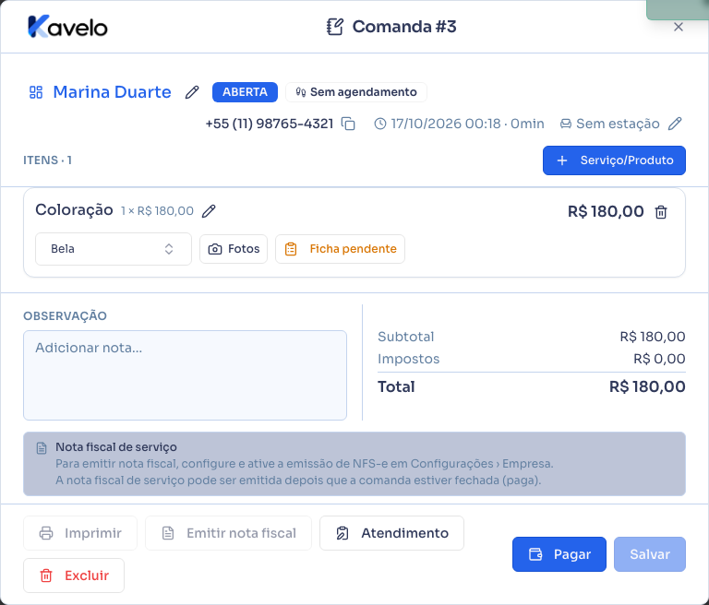Open the Bela professional dropdown
Screen dimensions: 709x605
click(x=114, y=249)
